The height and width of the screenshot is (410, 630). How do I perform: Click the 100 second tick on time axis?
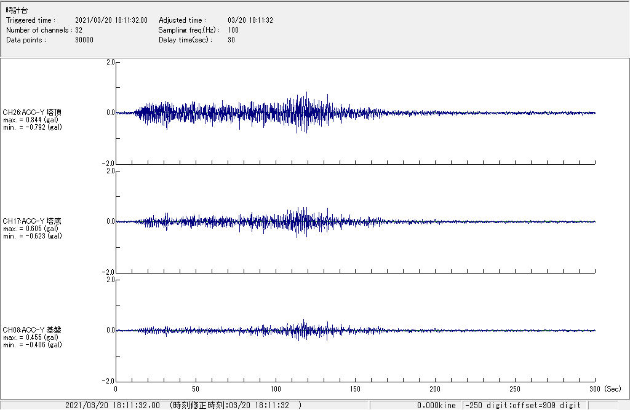(x=275, y=389)
